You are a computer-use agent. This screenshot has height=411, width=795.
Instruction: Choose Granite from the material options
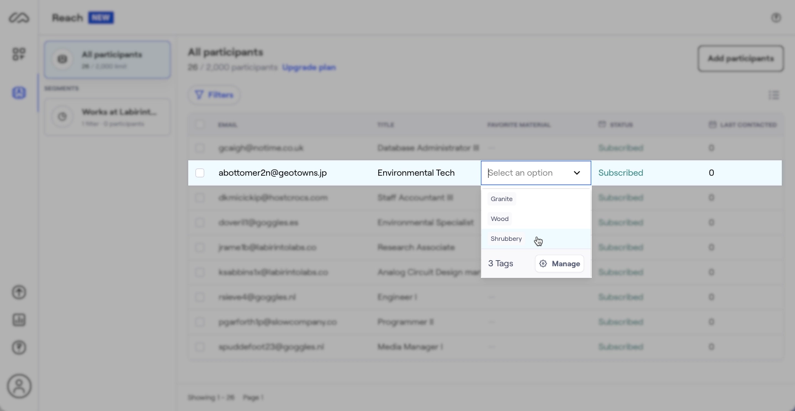[501, 199]
